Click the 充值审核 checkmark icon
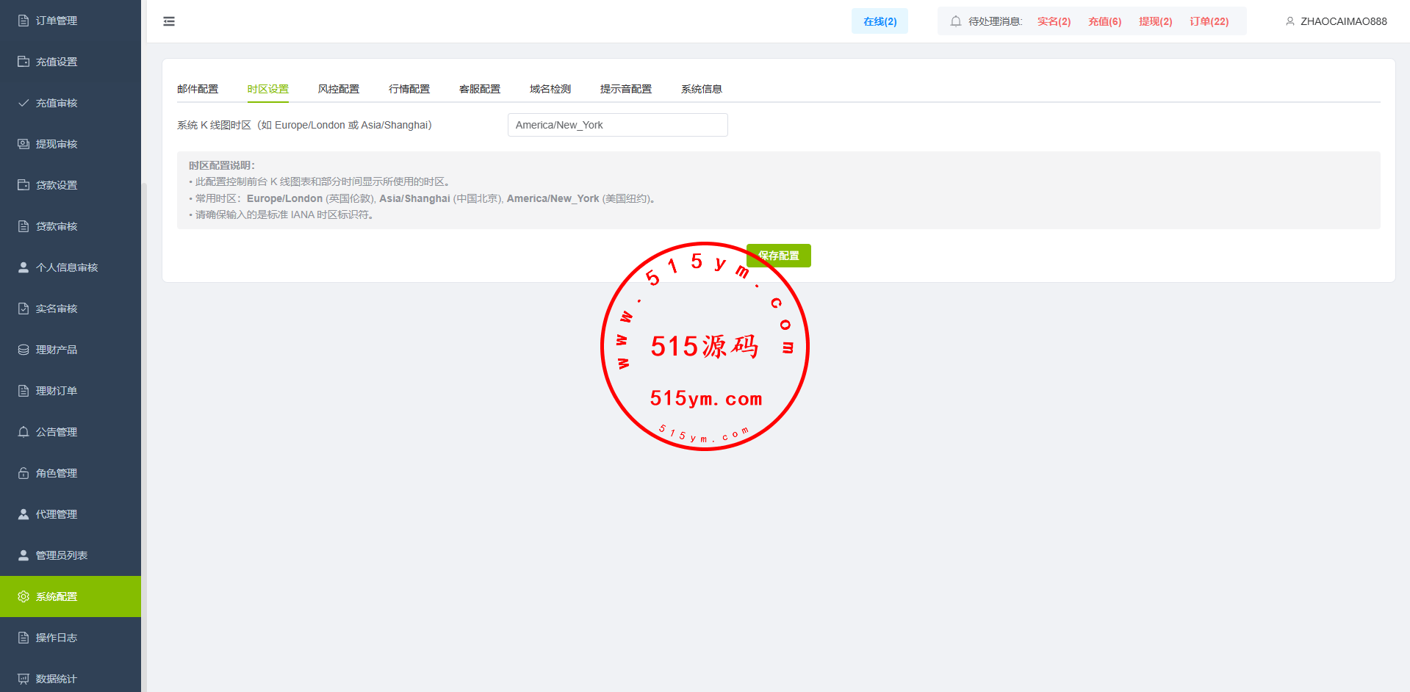The width and height of the screenshot is (1410, 692). pyautogui.click(x=24, y=103)
